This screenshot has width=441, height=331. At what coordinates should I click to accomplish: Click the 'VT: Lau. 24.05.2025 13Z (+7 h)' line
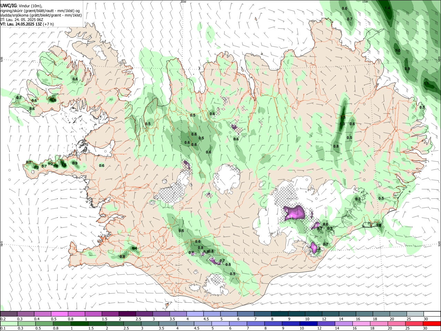pos(27,24)
